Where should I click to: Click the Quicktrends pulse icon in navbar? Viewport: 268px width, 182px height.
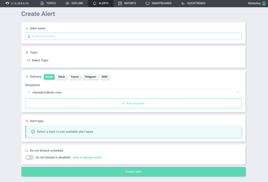[183, 3]
